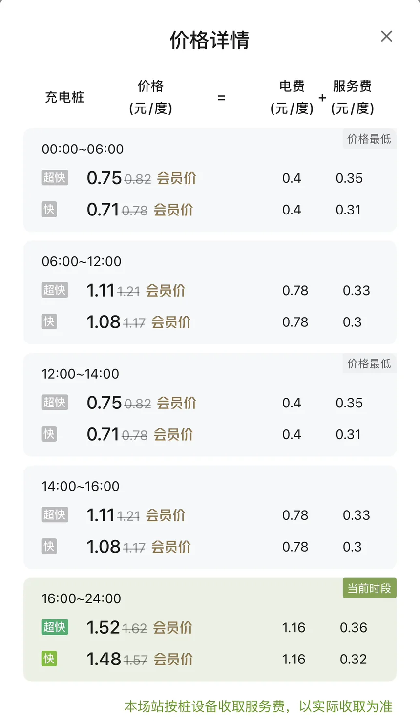Image resolution: width=420 pixels, height=726 pixels.
Task: Tap the 06:00~12:00 time period label
Action: pyautogui.click(x=81, y=261)
